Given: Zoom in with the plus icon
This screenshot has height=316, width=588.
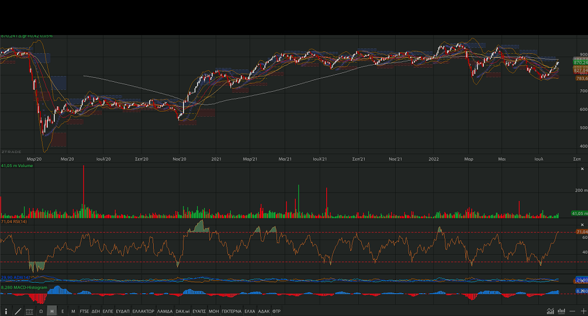Looking at the screenshot, I should tap(583, 311).
